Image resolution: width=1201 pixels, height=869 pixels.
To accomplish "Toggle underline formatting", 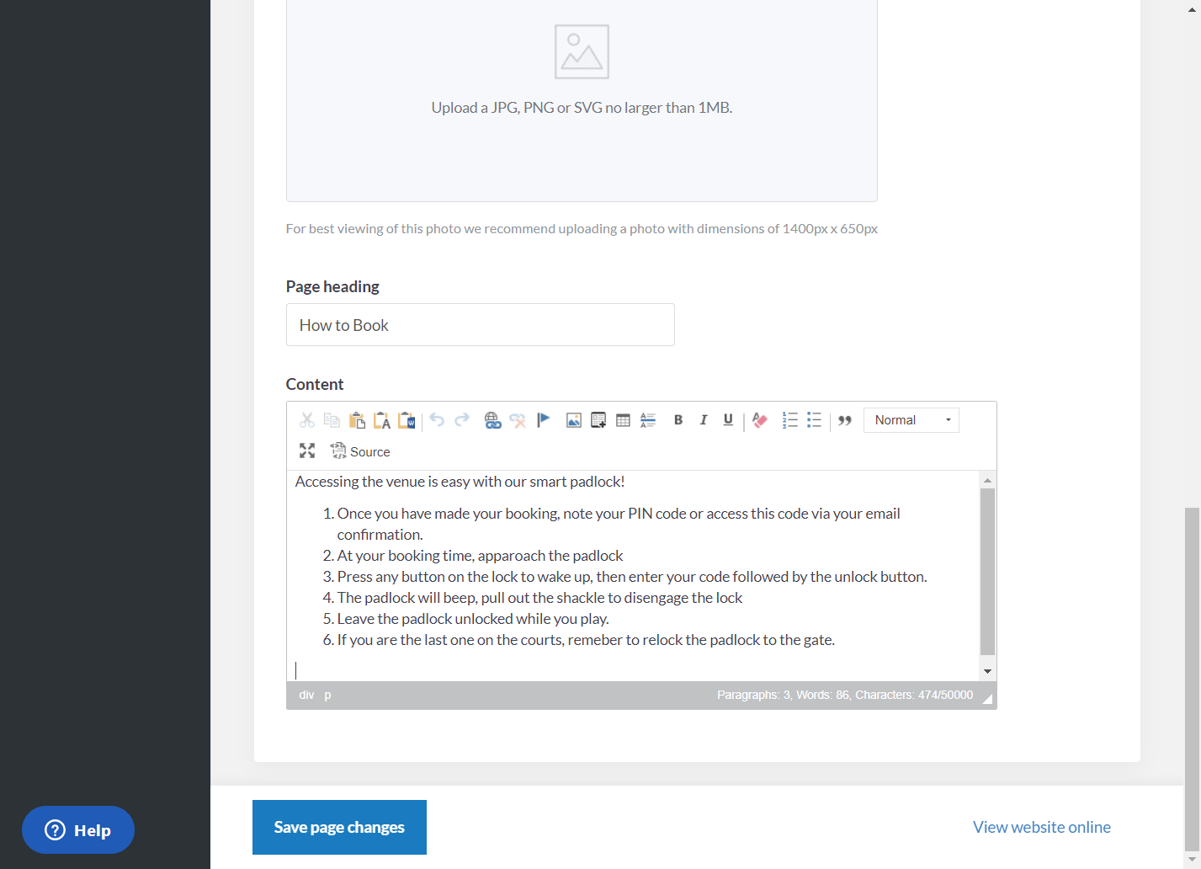I will click(728, 419).
